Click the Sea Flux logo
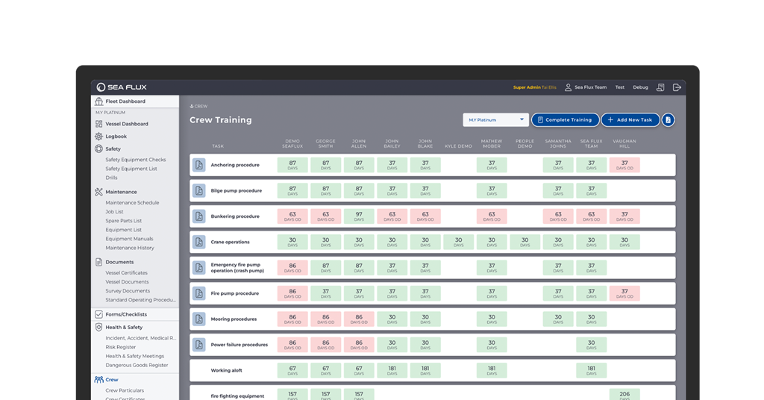 tap(122, 87)
